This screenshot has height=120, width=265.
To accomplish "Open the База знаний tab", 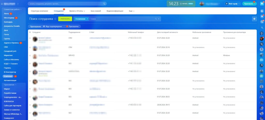I will [x=96, y=11].
